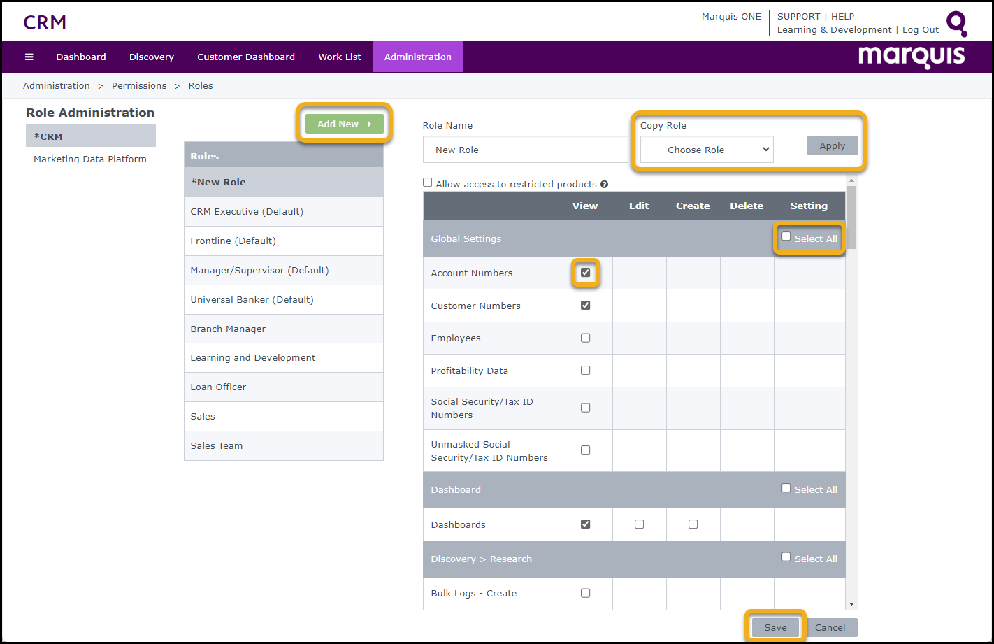Screen dimensions: 994x644
Task: Check Select All for Global Settings
Action: tap(786, 237)
